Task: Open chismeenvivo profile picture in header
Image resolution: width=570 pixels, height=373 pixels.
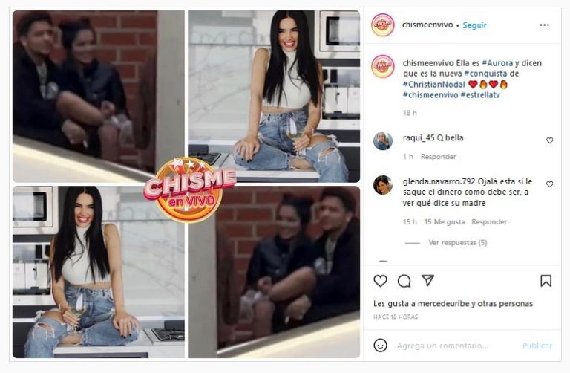Action: tap(383, 25)
